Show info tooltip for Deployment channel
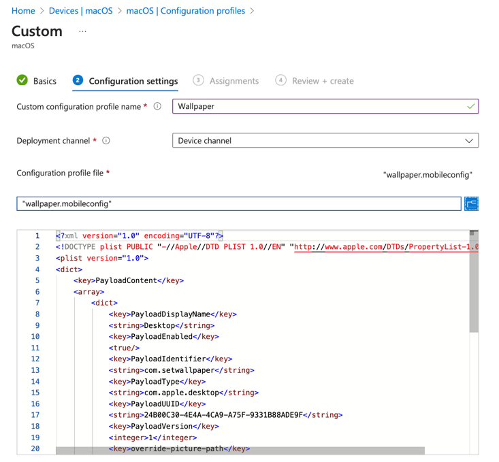The image size is (499, 462). click(x=106, y=141)
